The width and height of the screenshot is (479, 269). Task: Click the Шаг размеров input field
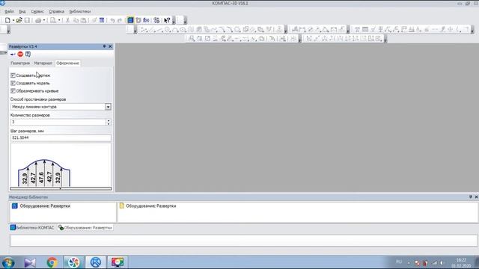(61, 137)
